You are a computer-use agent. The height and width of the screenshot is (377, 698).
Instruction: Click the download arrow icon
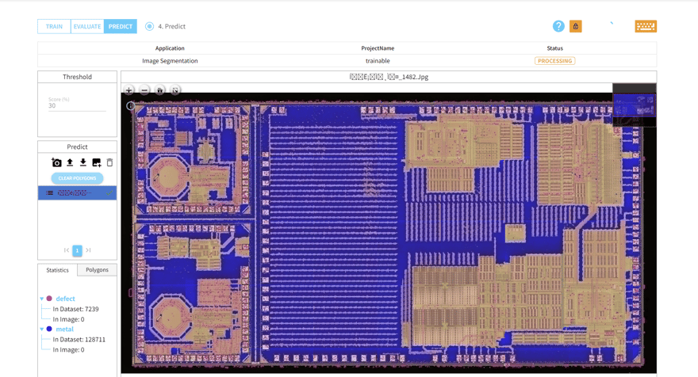[83, 162]
